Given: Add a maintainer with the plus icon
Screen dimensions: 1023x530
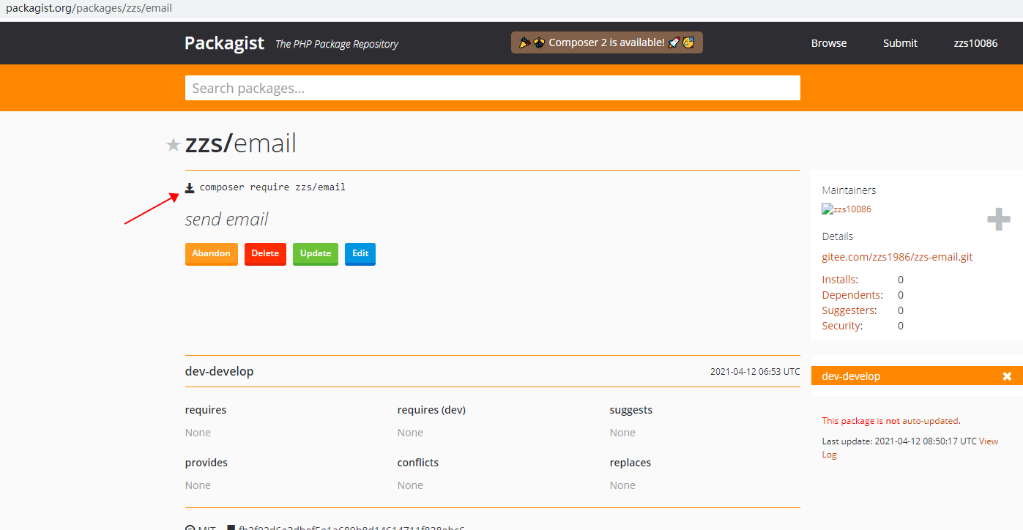Looking at the screenshot, I should (x=999, y=219).
